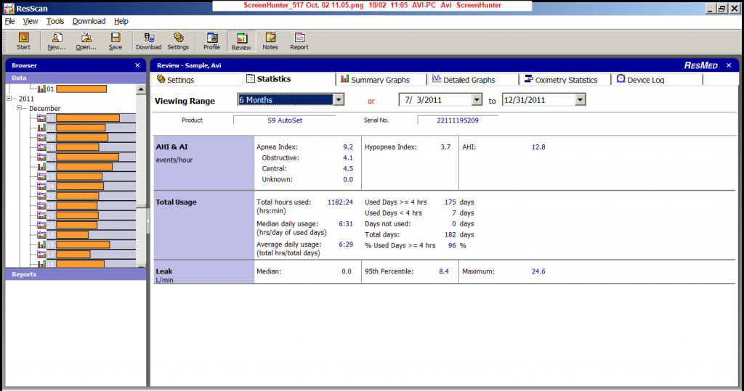Click the Report toolbar icon
744x391 pixels.
(x=299, y=41)
